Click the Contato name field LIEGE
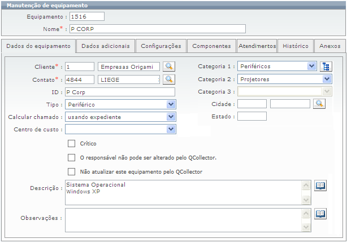 (129, 79)
